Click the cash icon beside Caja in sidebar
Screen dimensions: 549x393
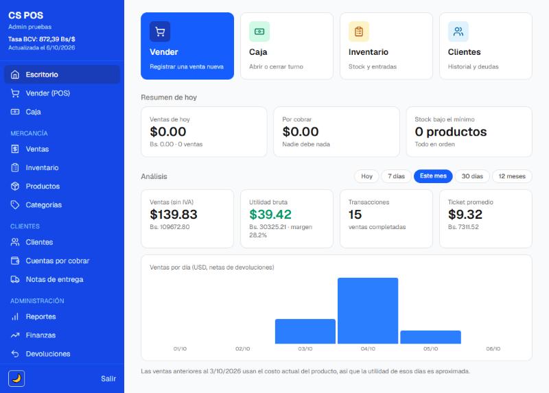(14, 112)
